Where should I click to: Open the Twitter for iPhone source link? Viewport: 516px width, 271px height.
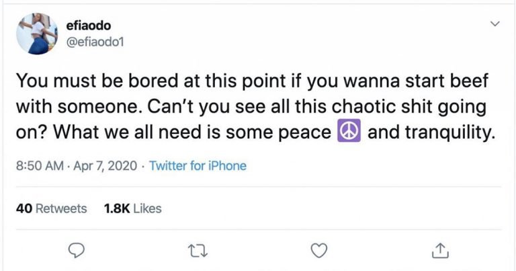(198, 165)
